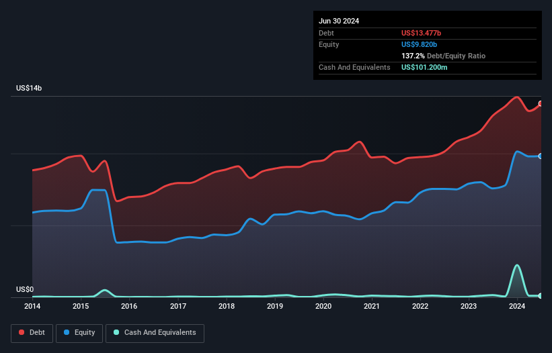Click the Equity label in tooltip
The height and width of the screenshot is (353, 552).
[329, 44]
